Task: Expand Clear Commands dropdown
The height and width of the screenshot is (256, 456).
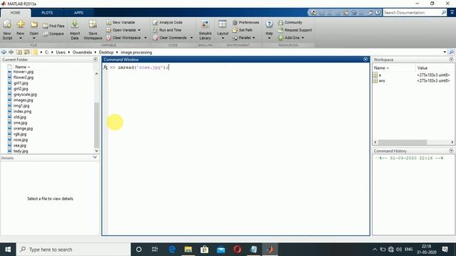Action: point(192,38)
